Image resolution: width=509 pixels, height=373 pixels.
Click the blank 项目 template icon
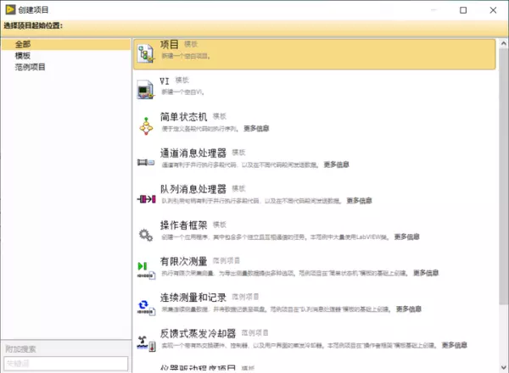coord(146,54)
